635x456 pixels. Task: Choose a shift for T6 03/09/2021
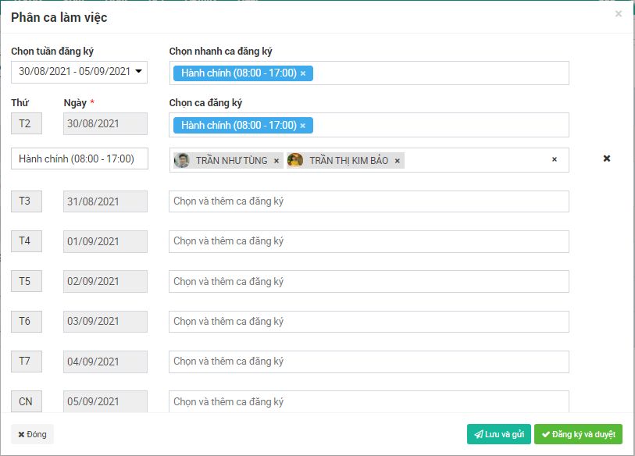tap(369, 322)
